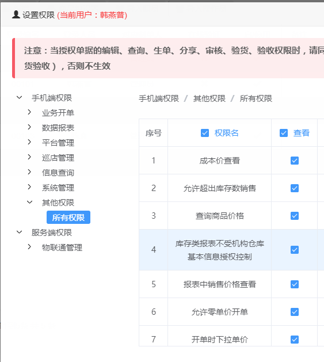Expand the 平台管理 chevron
Viewport: 324px width, 362px height.
coord(29,142)
